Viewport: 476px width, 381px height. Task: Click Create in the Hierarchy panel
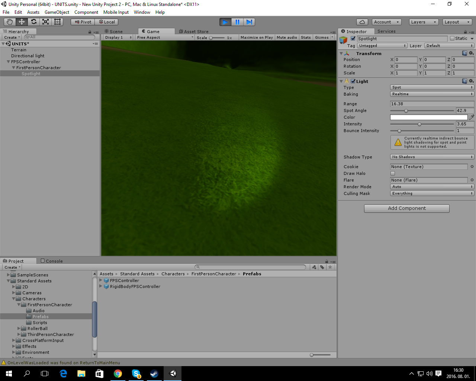pyautogui.click(x=12, y=38)
